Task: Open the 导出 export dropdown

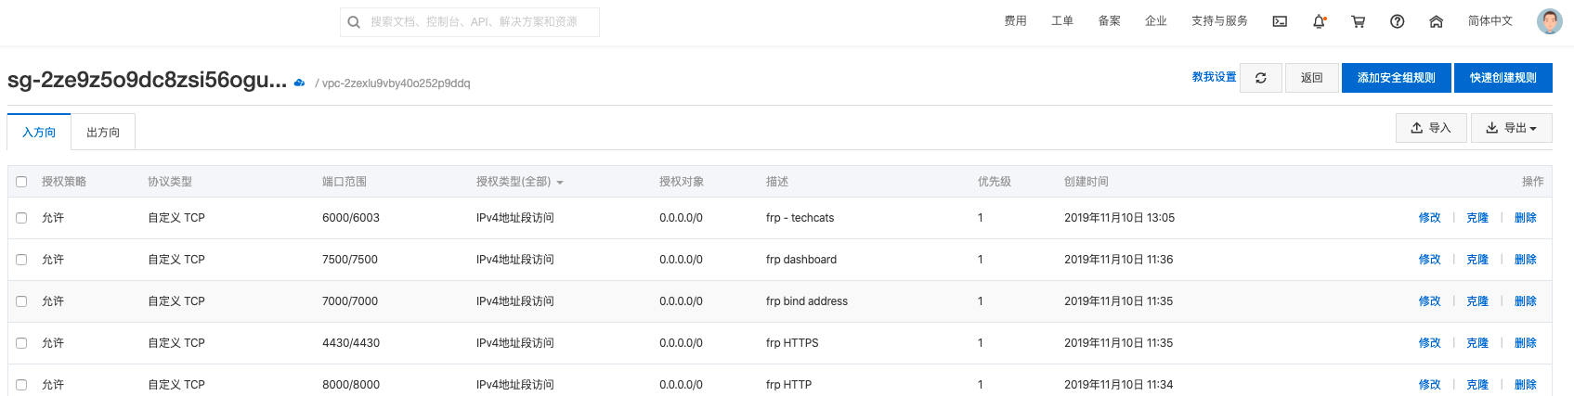Action: (x=1511, y=128)
